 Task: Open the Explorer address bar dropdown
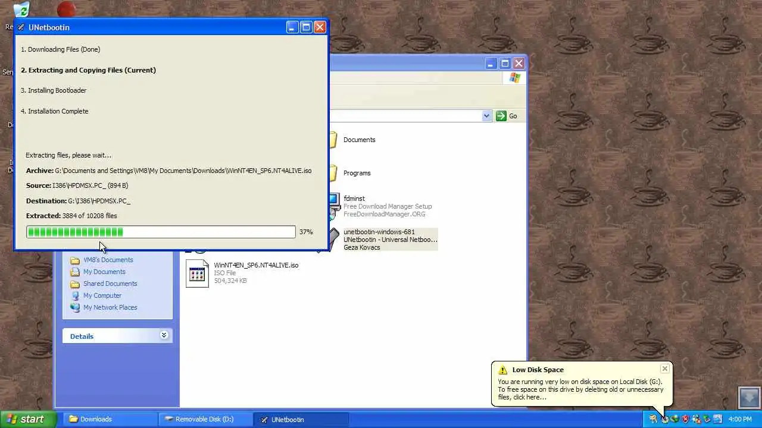(x=486, y=116)
